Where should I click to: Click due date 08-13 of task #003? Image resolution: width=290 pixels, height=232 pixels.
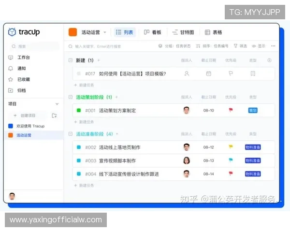click(x=209, y=160)
